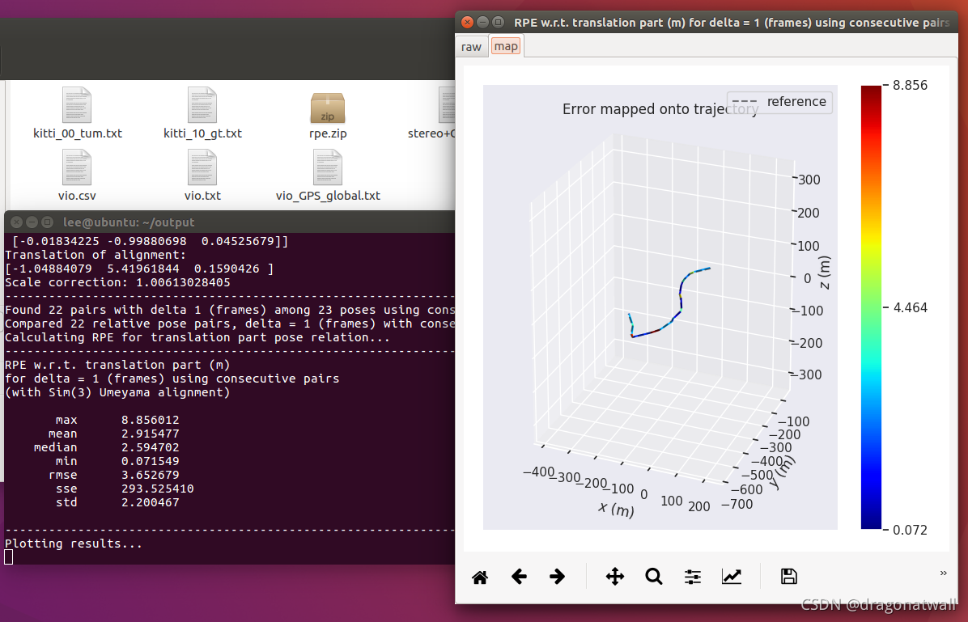
Task: Click the min value 0.071549
Action: point(150,461)
